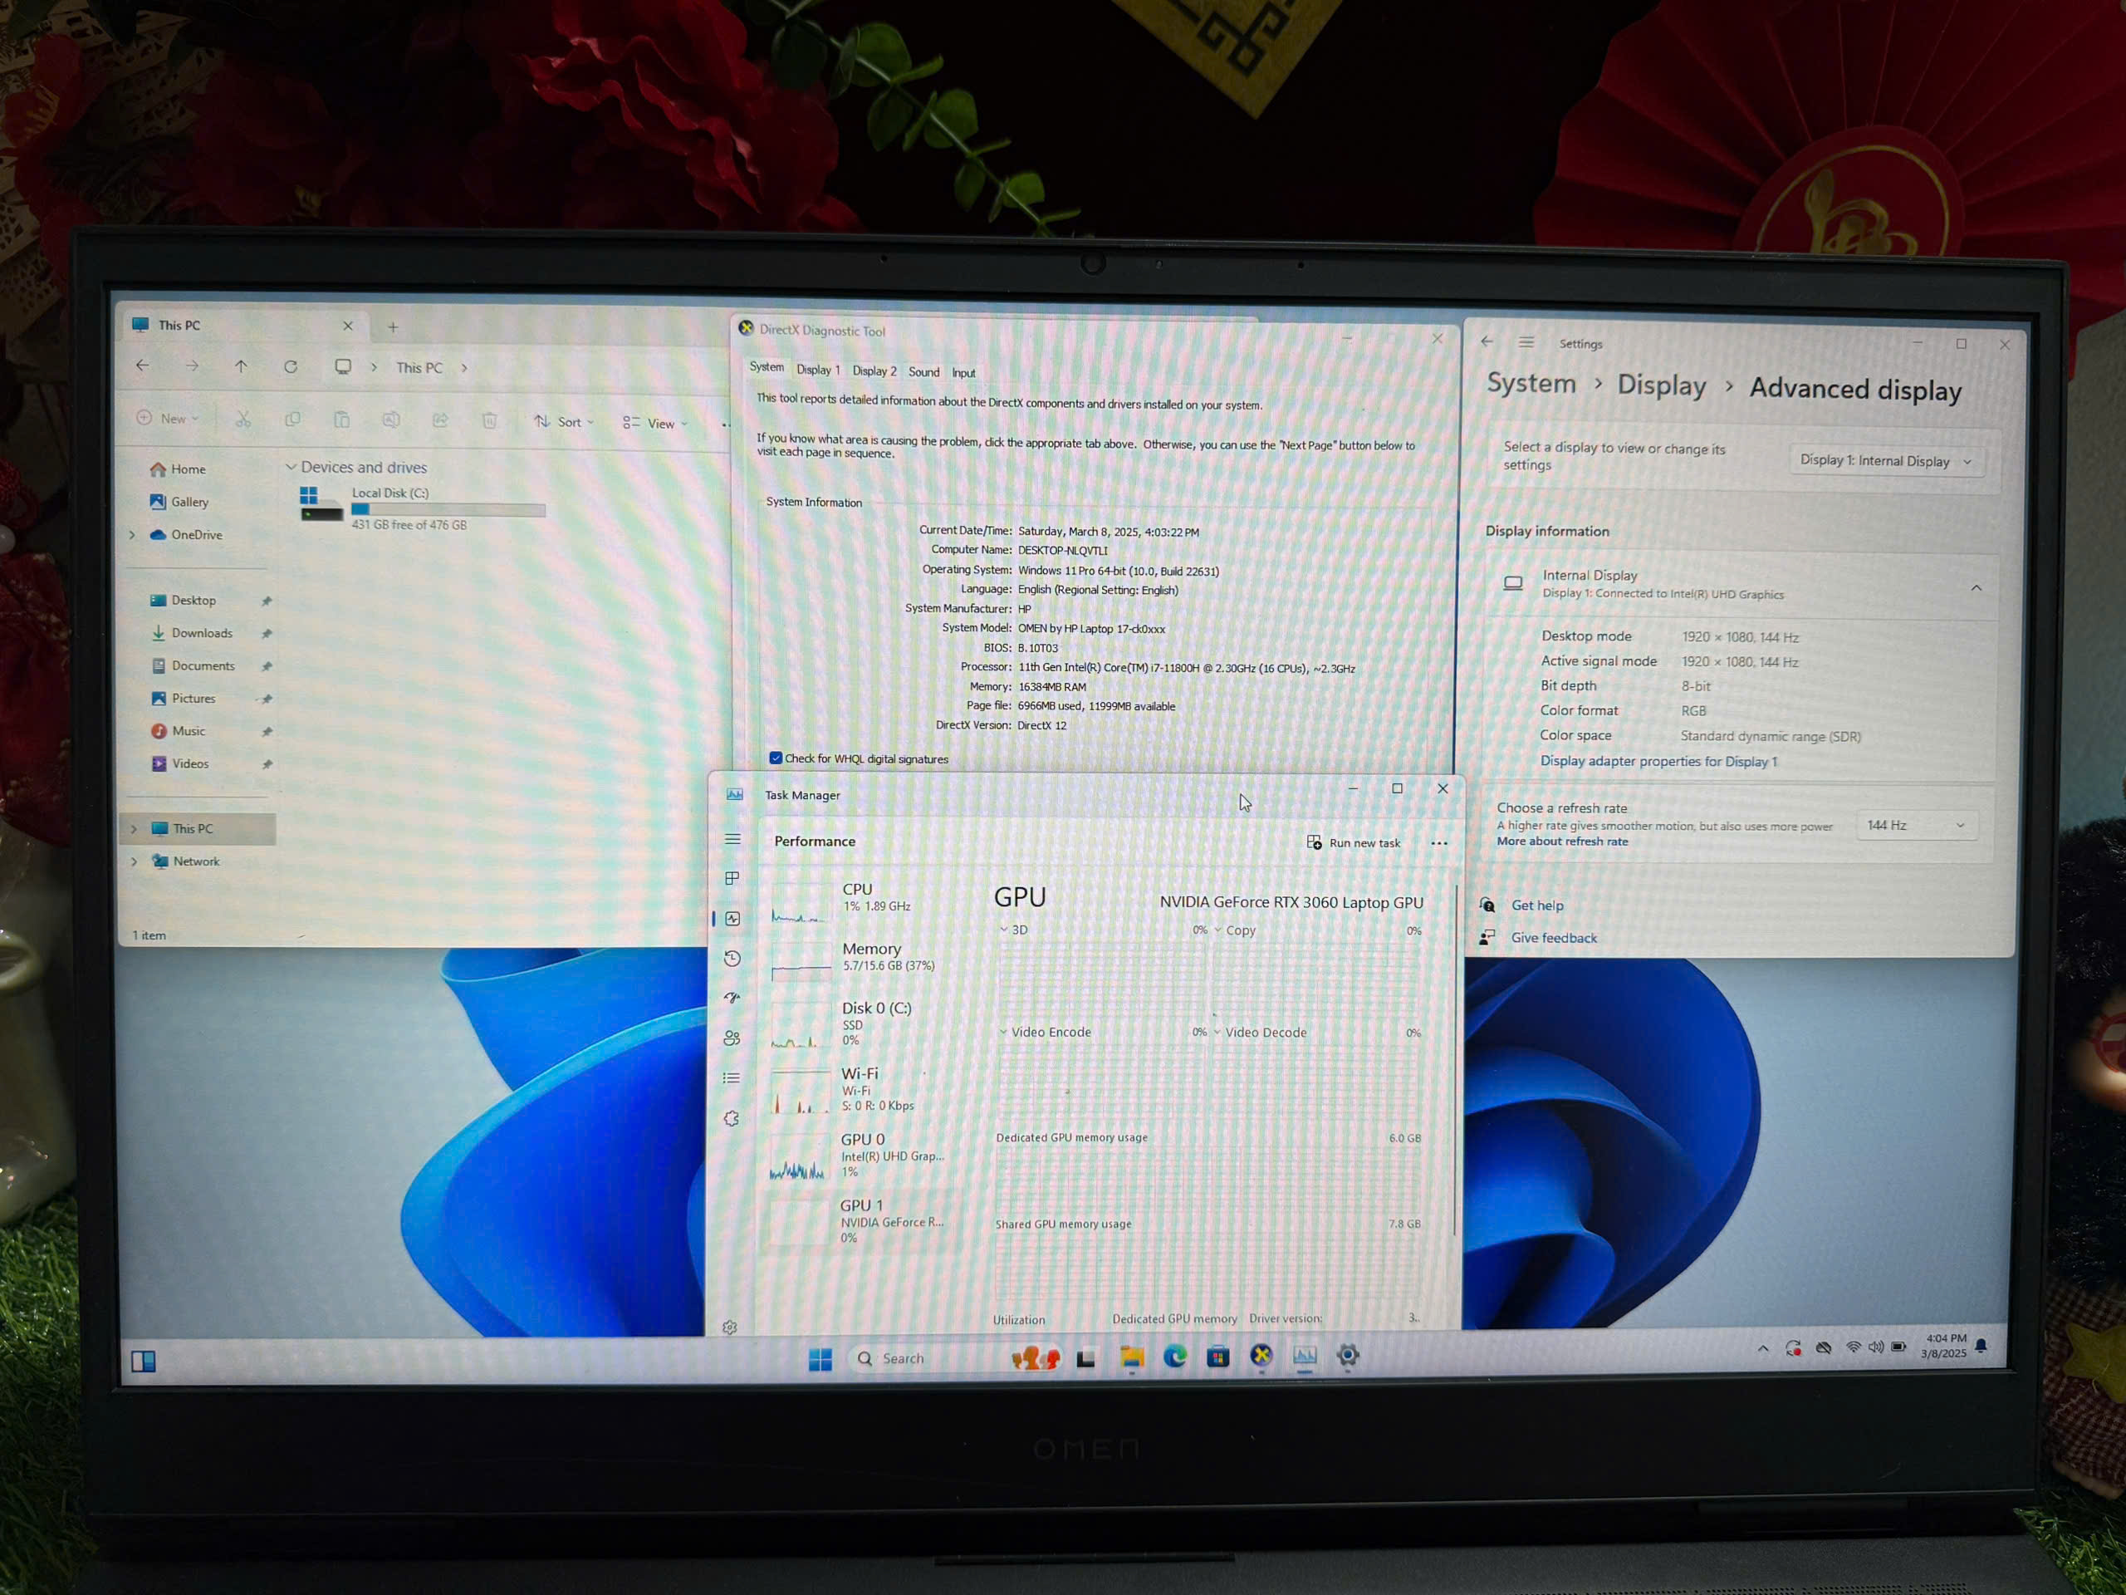Click the Windows Start button

820,1358
